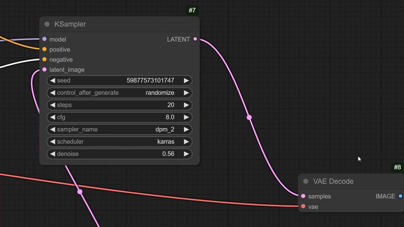Click the steps value 20
The width and height of the screenshot is (404, 227).
pos(171,105)
